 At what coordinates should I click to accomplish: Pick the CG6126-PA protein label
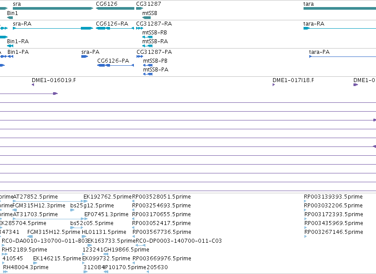coord(113,61)
